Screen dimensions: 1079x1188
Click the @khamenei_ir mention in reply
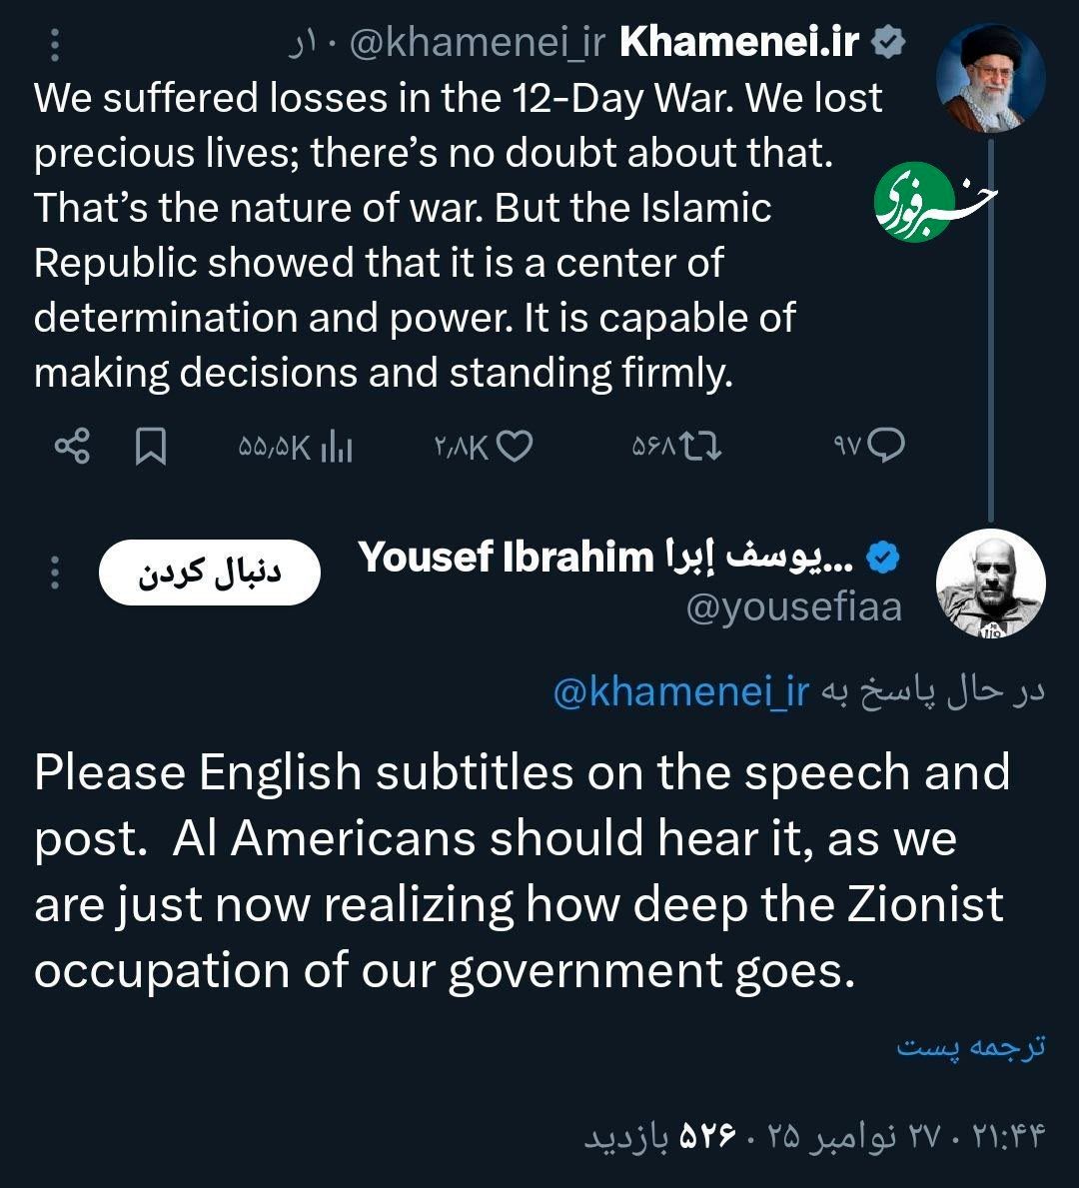click(x=680, y=692)
